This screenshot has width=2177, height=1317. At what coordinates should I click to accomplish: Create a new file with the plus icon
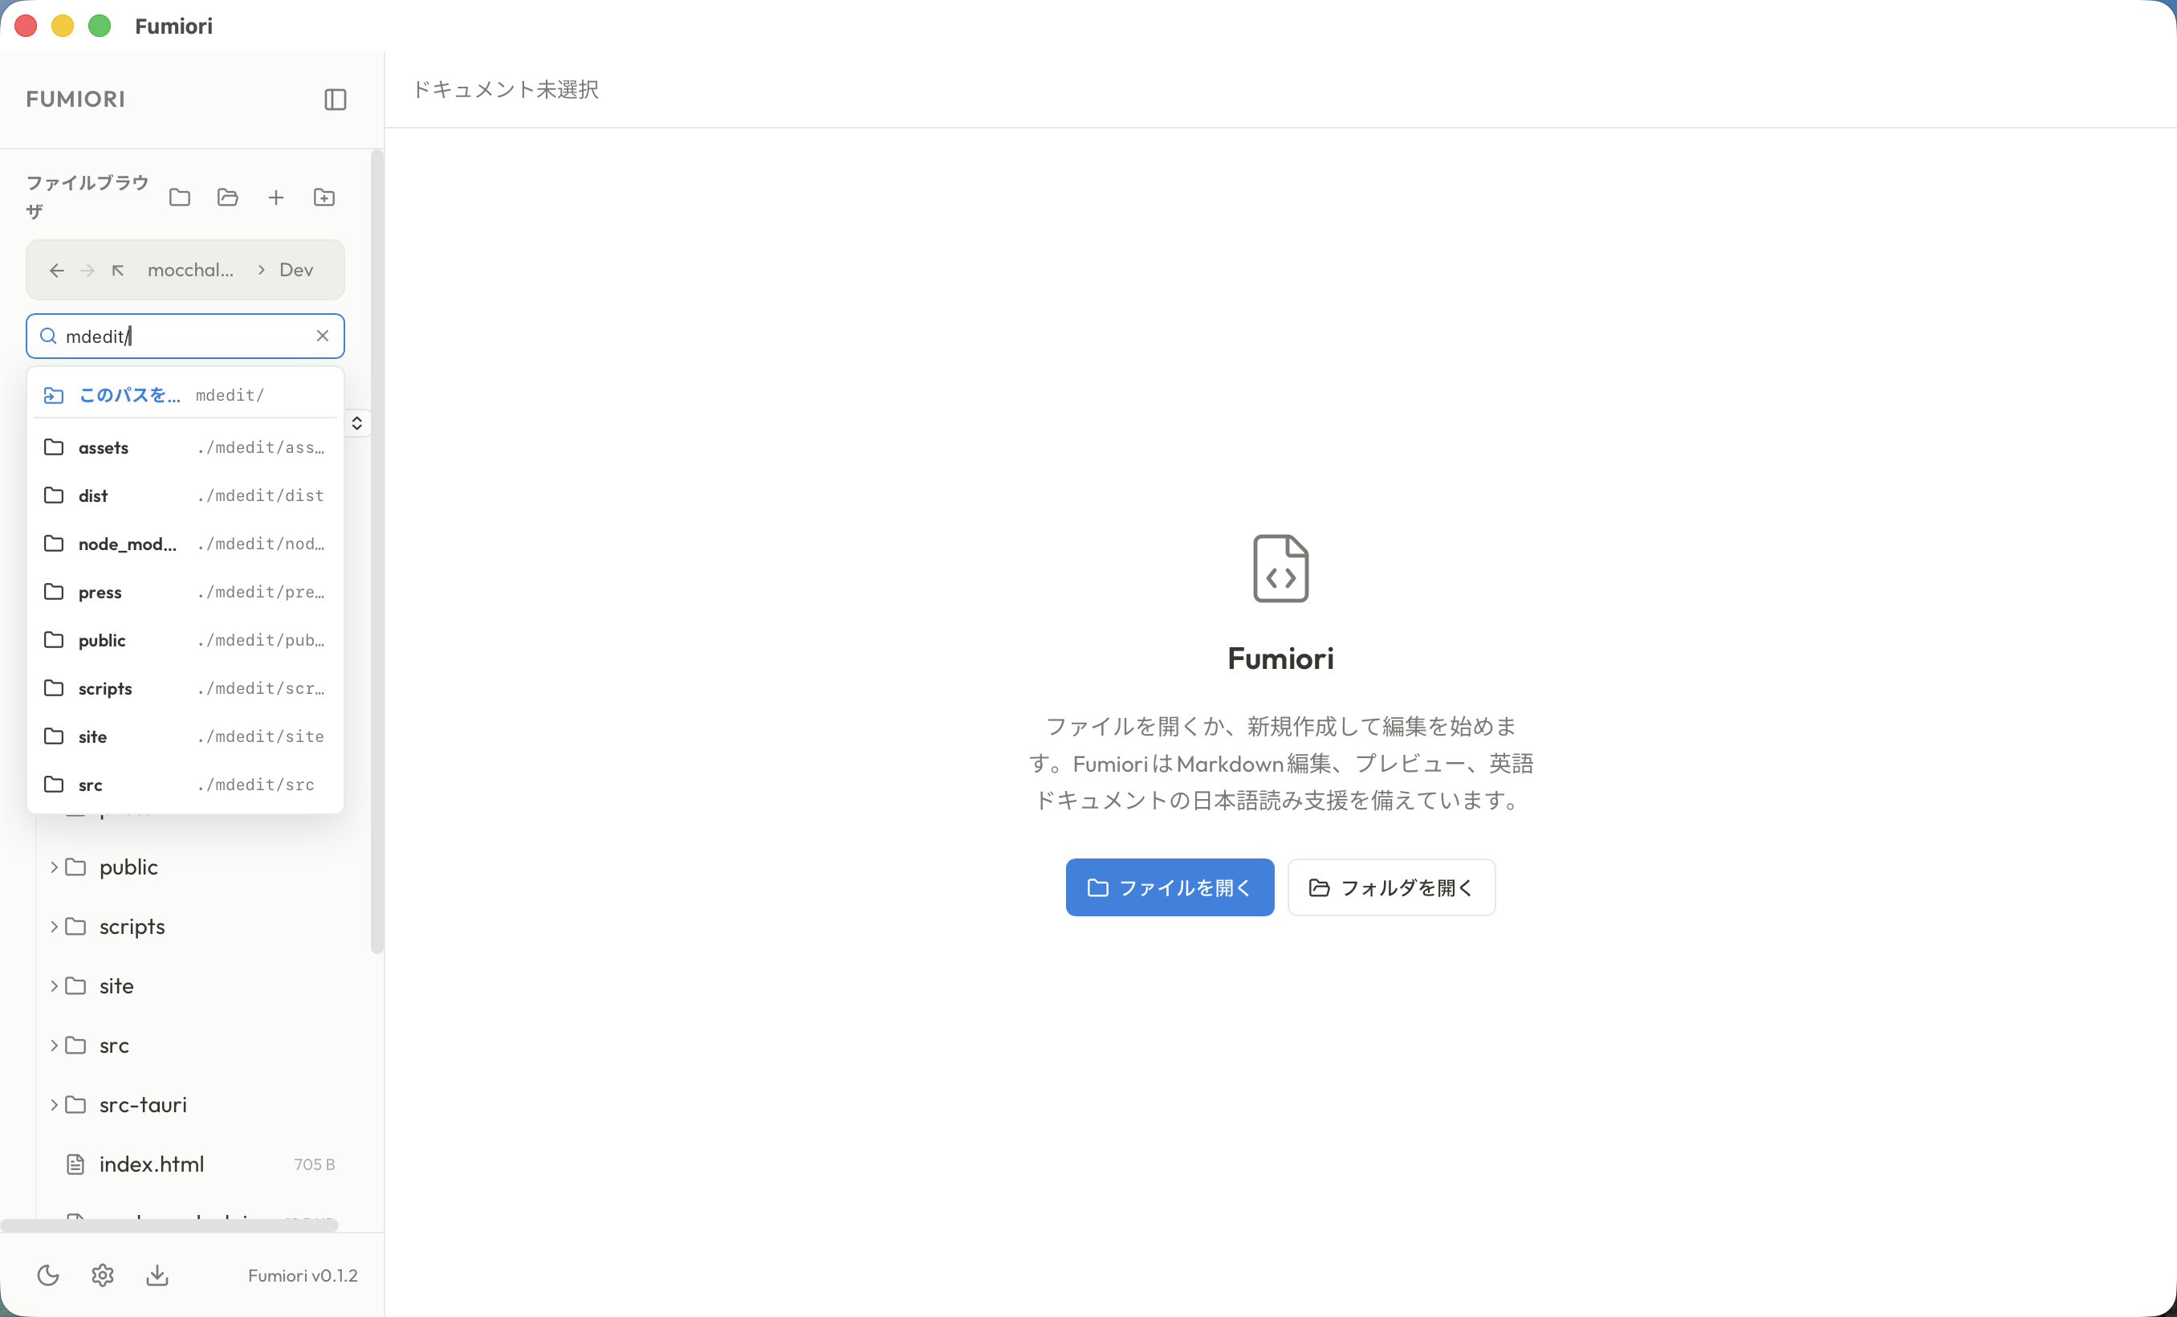(275, 197)
